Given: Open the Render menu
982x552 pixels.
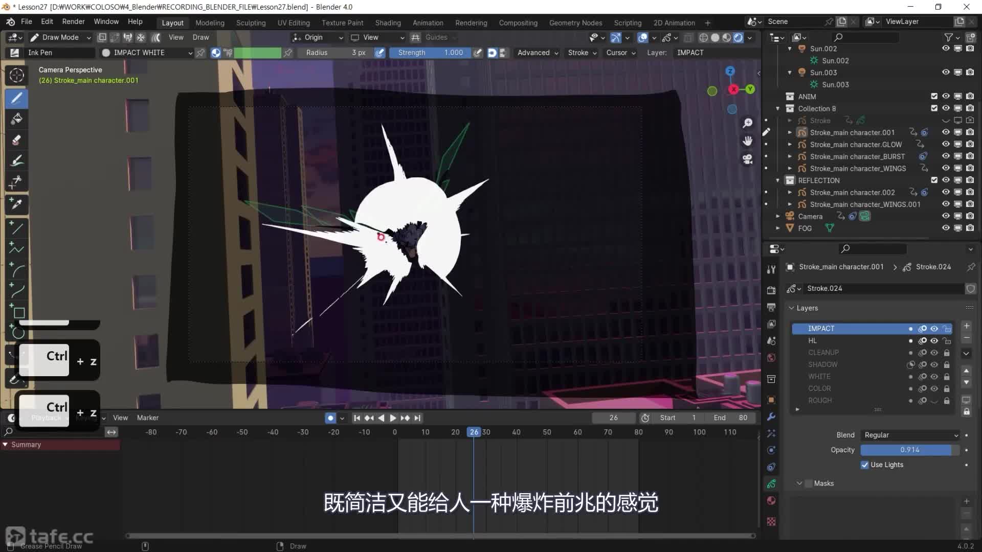Looking at the screenshot, I should click(x=73, y=21).
